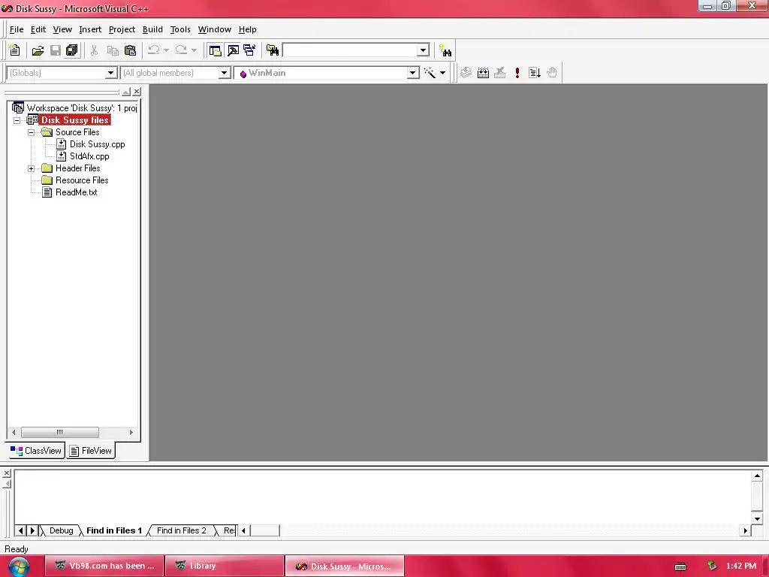
Task: Switch to the Debug output tab
Action: pos(61,530)
